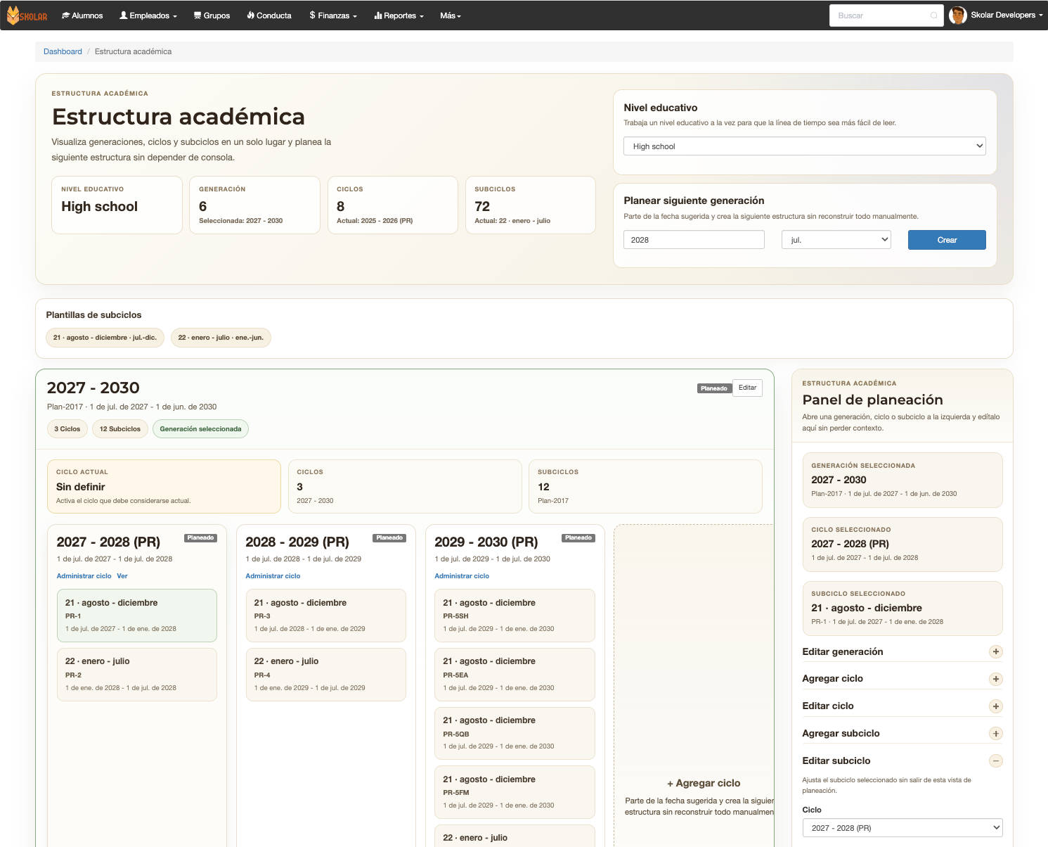Open the Finanzas menu

coord(333,15)
